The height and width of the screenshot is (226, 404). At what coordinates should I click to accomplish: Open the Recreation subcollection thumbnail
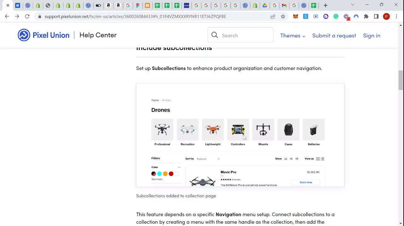(187, 129)
